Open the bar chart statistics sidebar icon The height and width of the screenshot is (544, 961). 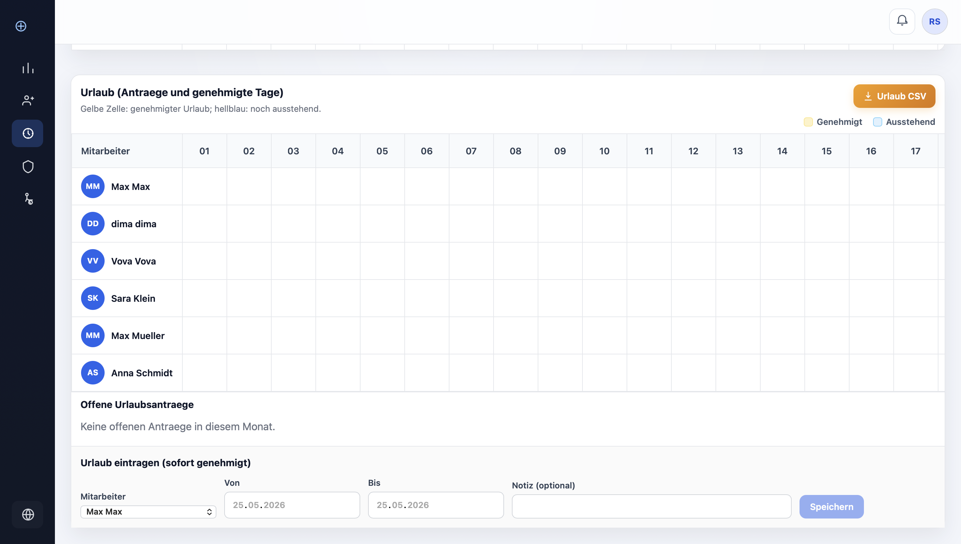click(28, 68)
